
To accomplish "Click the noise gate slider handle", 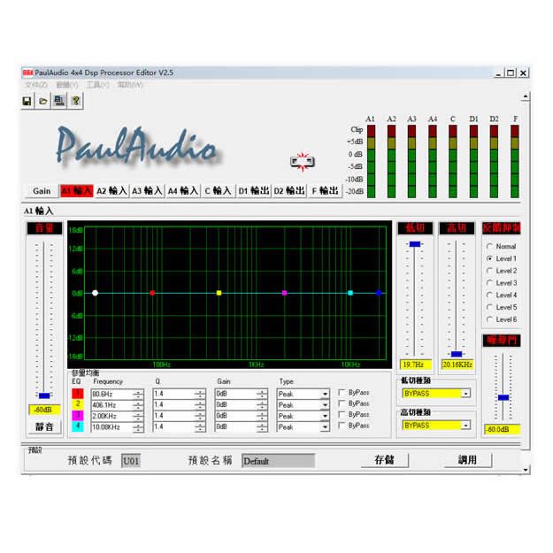I will pos(503,397).
